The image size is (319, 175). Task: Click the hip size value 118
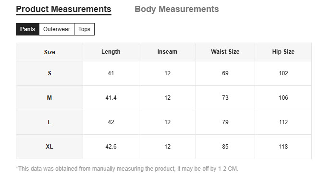pyautogui.click(x=283, y=147)
